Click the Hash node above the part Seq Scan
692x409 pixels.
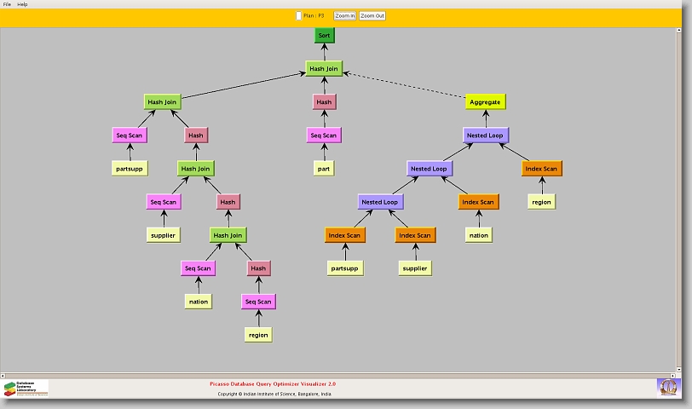(x=324, y=102)
